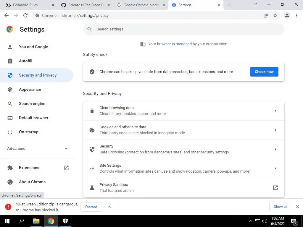303x227 pixels.
Task: Click the Privacy Sandbox external-link icon
Action: point(275,188)
